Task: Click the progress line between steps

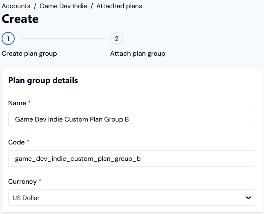Action: [x=62, y=38]
